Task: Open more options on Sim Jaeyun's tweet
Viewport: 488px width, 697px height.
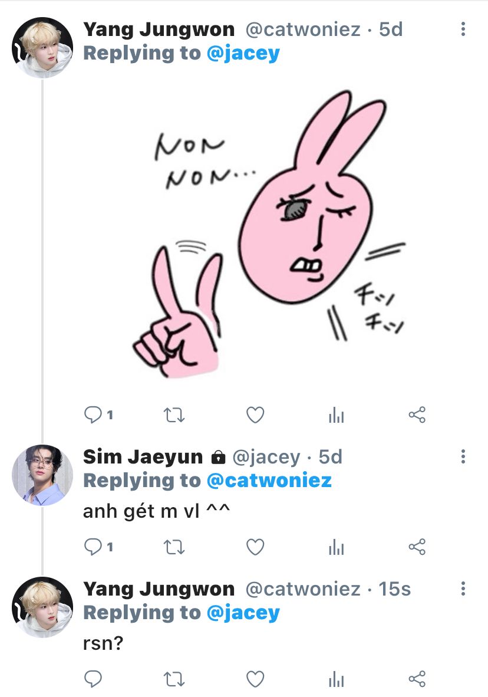Action: click(x=463, y=456)
